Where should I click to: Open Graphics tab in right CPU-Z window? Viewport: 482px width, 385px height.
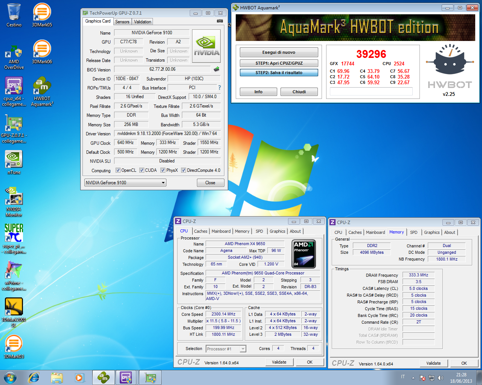click(432, 232)
